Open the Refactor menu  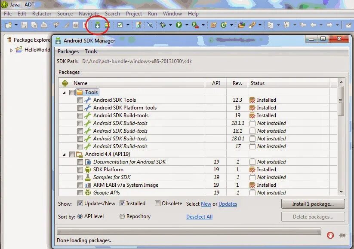coord(42,14)
